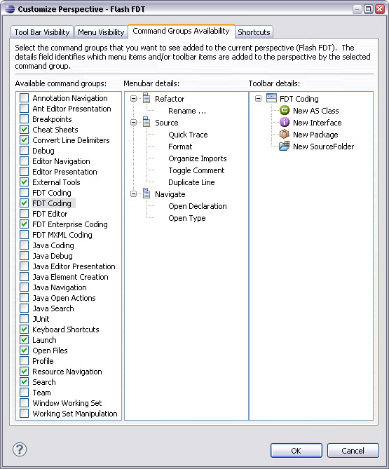Click the Refactor menu icon
The image size is (389, 469).
(146, 98)
